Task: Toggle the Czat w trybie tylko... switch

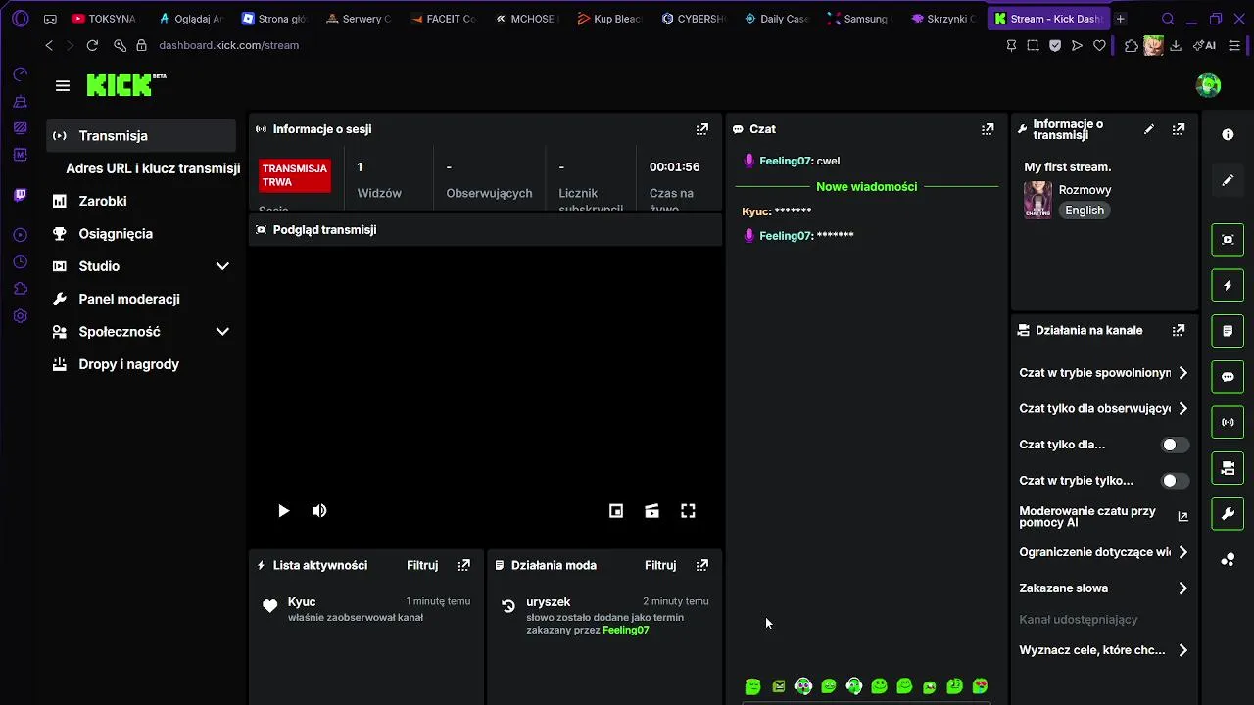Action: pyautogui.click(x=1176, y=481)
